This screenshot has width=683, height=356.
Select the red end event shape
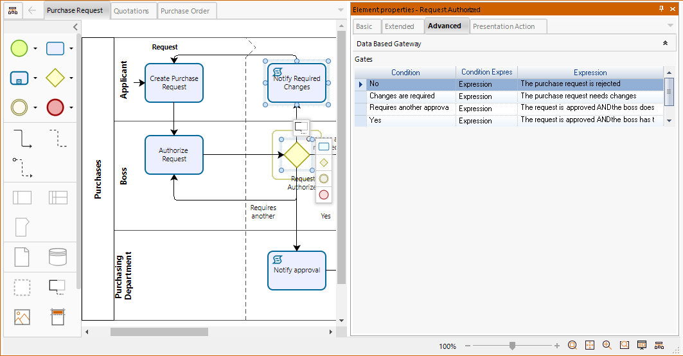pos(55,107)
